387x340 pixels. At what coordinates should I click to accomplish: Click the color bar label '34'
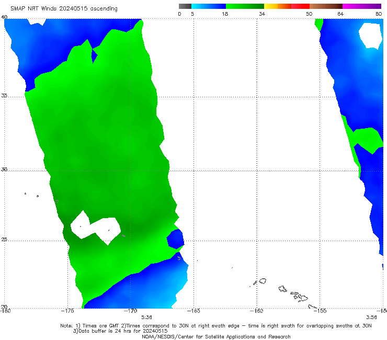262,14
